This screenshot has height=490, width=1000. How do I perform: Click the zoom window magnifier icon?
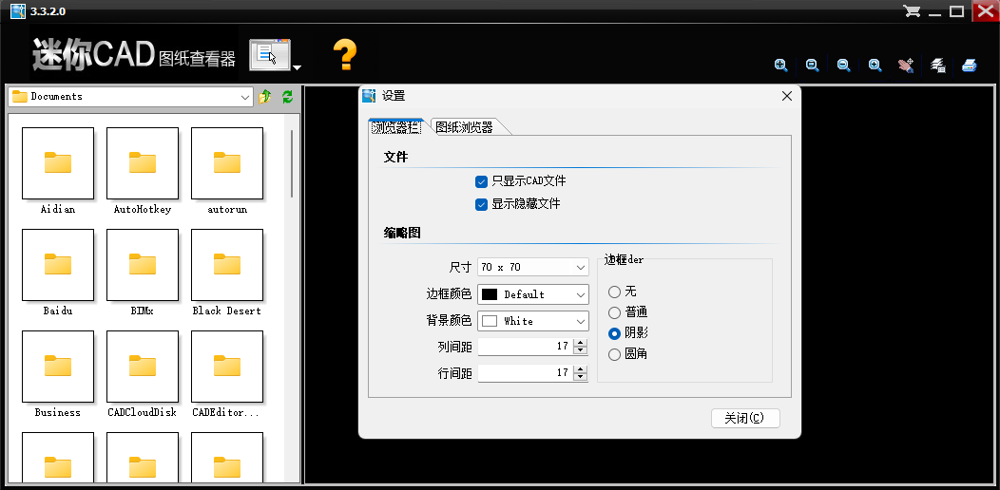[812, 65]
